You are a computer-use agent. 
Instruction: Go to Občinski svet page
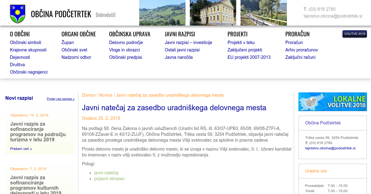click(74, 50)
